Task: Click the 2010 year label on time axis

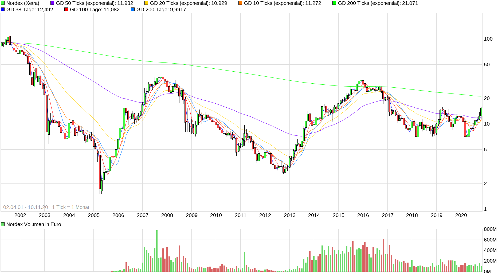Action: [216, 215]
